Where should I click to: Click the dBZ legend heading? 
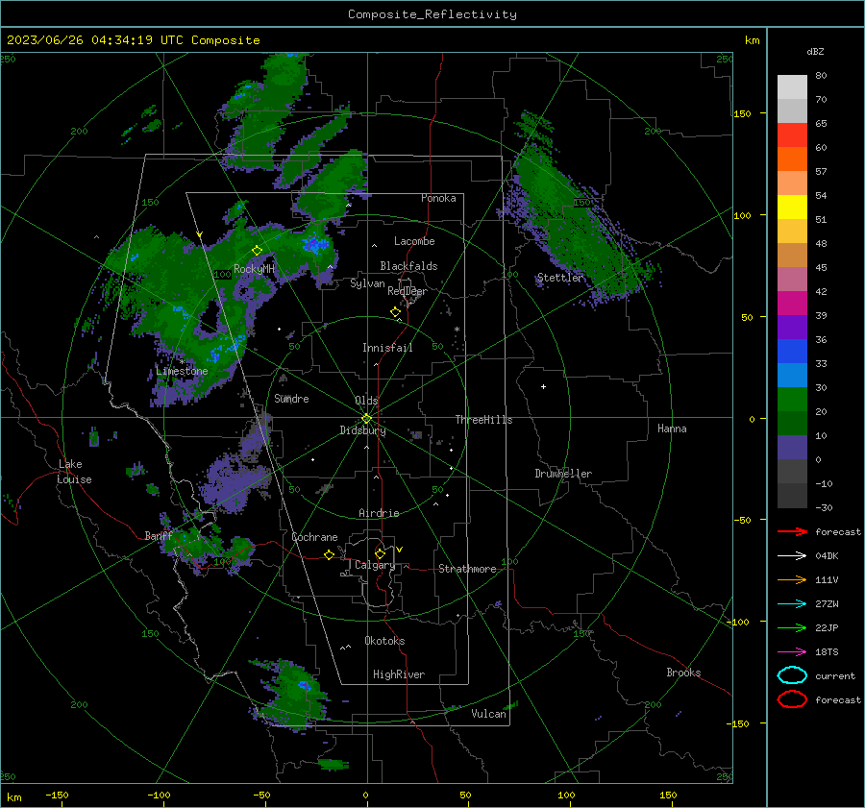815,52
